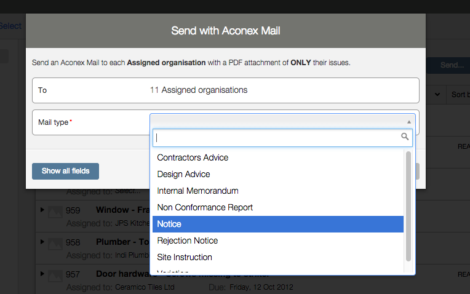Open thumbnail image for issue 958

(55, 244)
